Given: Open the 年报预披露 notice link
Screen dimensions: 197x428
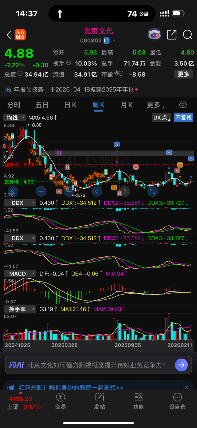Looking at the screenshot, I should click(x=74, y=89).
